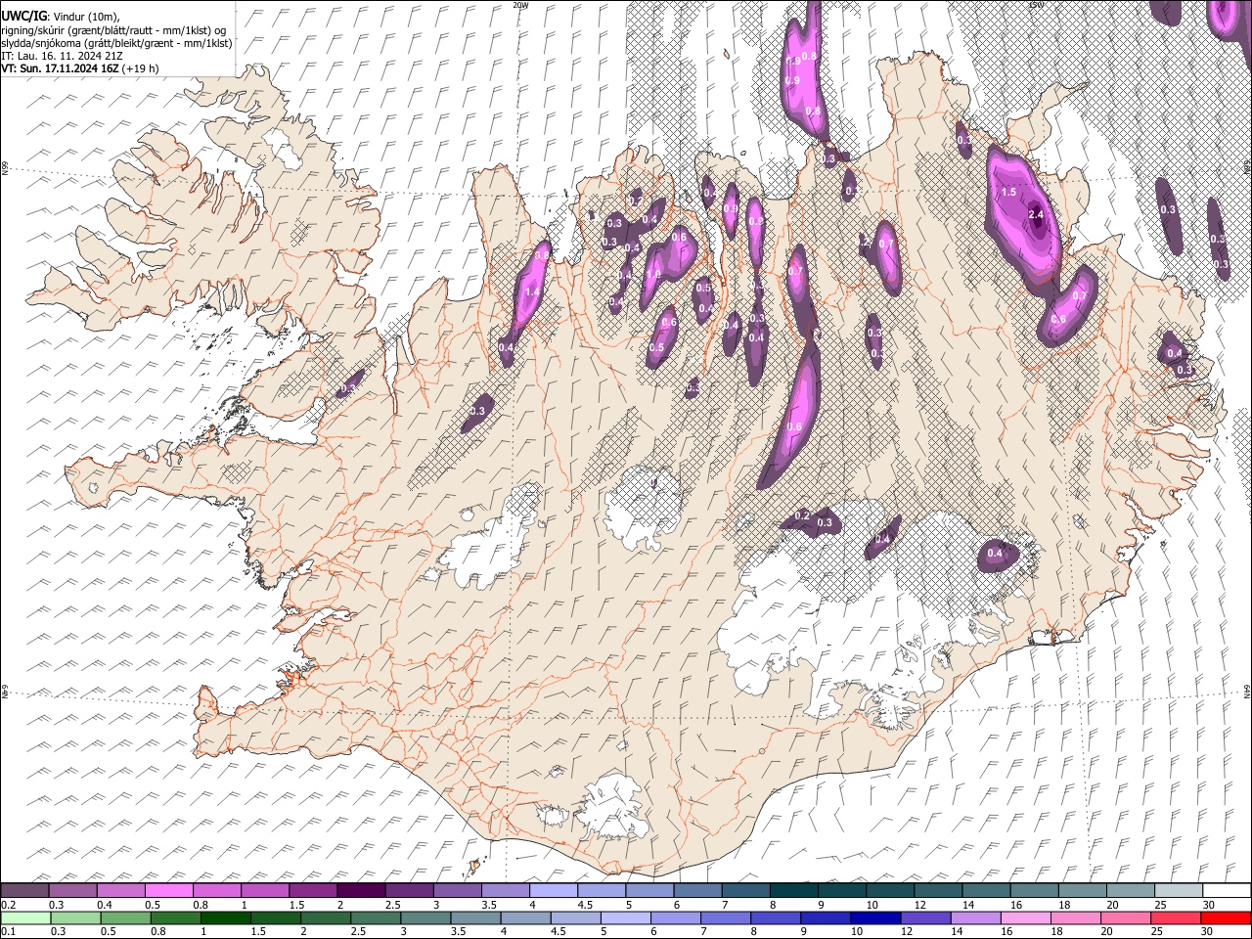Pick the lower-row legend swatch between 25 and 30

tap(1174, 917)
